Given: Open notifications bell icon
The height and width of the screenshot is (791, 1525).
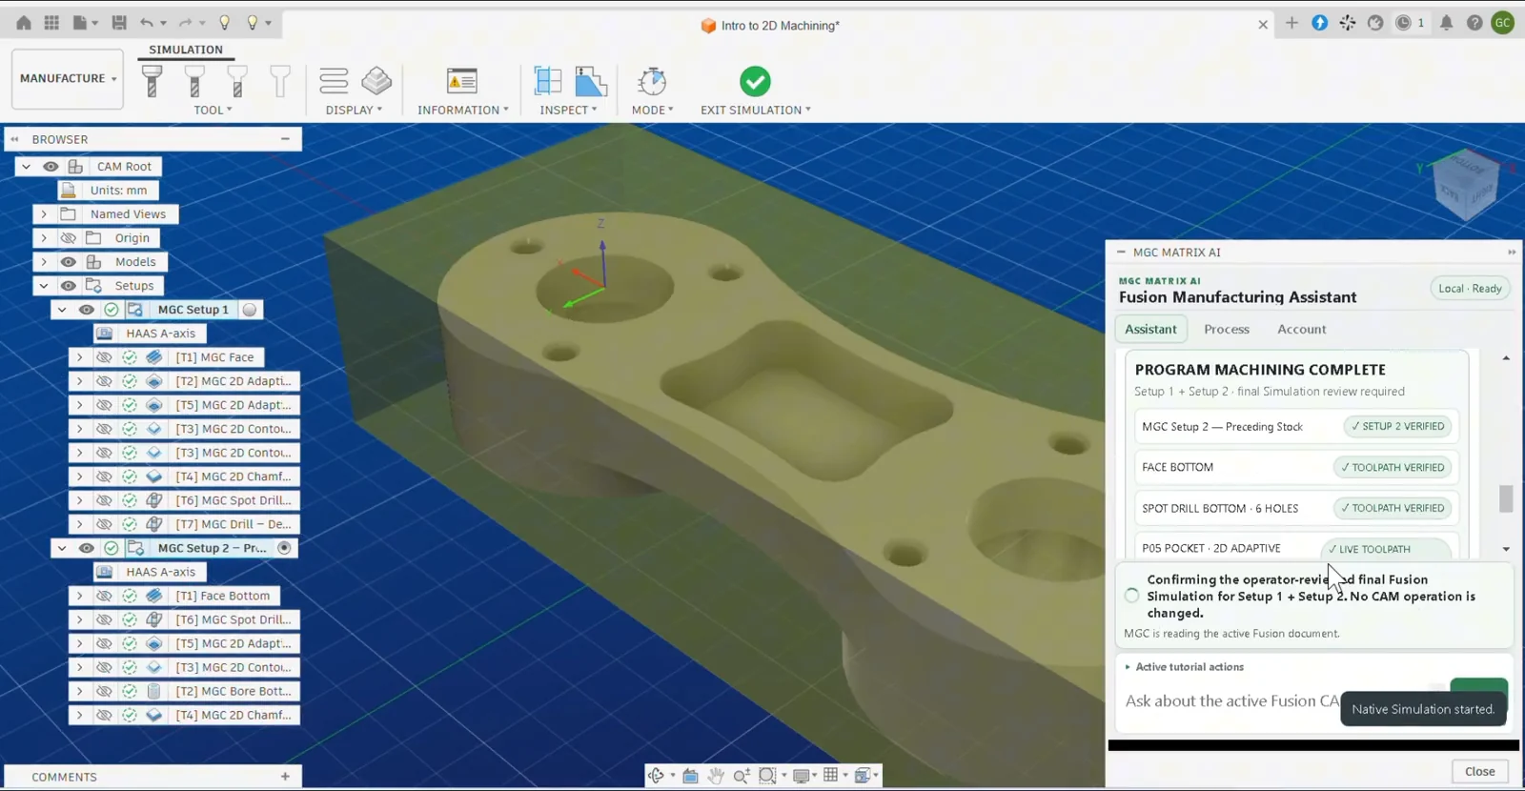Looking at the screenshot, I should pyautogui.click(x=1446, y=23).
